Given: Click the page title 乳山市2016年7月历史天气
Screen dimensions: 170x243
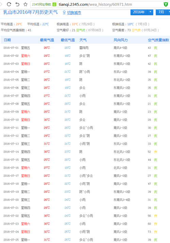Looking at the screenshot, I should (30, 12).
